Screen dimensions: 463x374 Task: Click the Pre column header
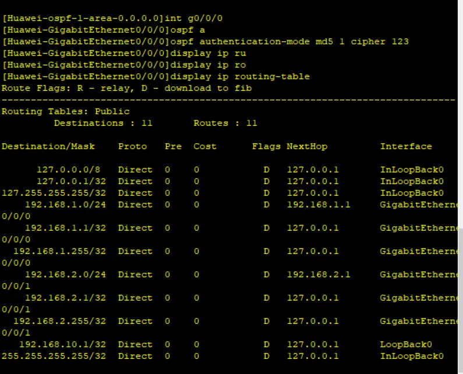click(173, 146)
